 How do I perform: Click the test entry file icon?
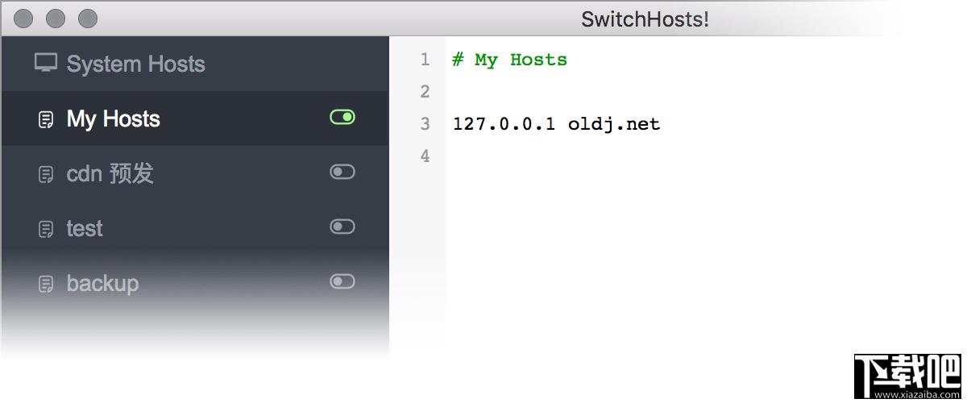coord(46,229)
